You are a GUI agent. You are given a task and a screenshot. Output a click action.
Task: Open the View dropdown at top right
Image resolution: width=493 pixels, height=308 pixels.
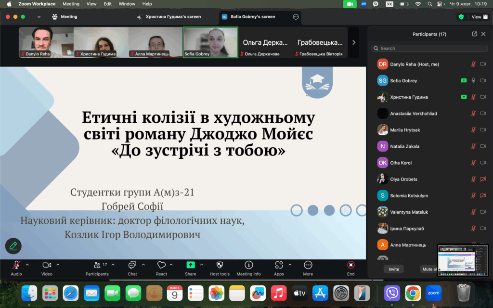point(476,17)
